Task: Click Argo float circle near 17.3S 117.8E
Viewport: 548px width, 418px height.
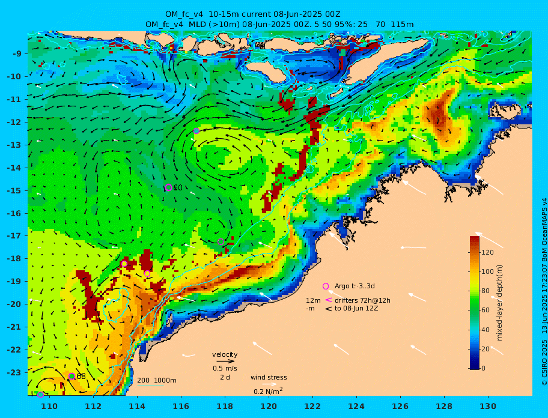Action: point(221,241)
